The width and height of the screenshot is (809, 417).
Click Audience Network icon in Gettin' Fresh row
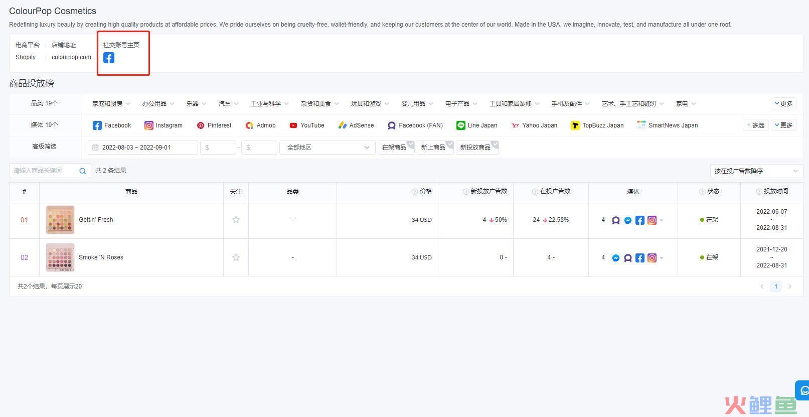click(616, 220)
